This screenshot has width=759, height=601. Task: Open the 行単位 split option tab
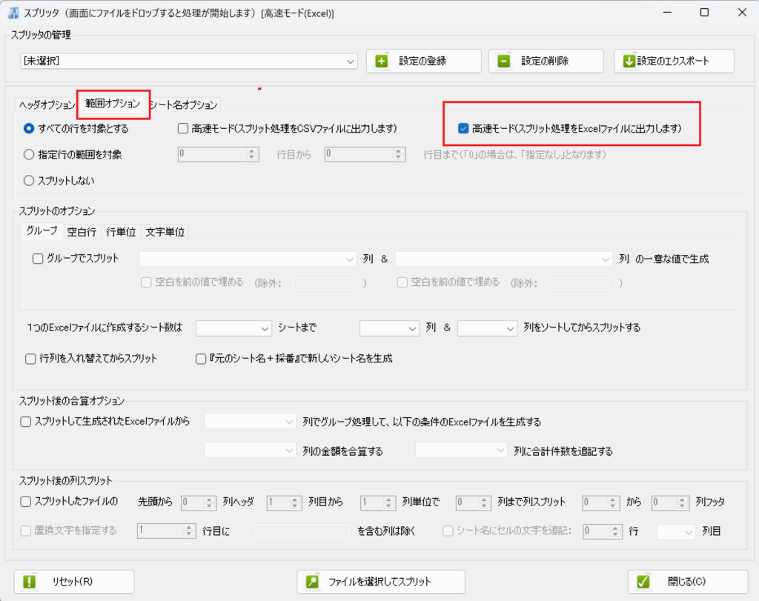(x=121, y=232)
